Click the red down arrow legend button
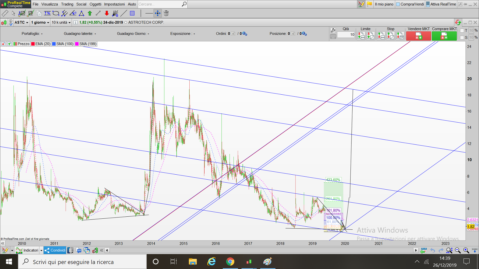Viewport: 479px width, 269px height. [x=3, y=44]
